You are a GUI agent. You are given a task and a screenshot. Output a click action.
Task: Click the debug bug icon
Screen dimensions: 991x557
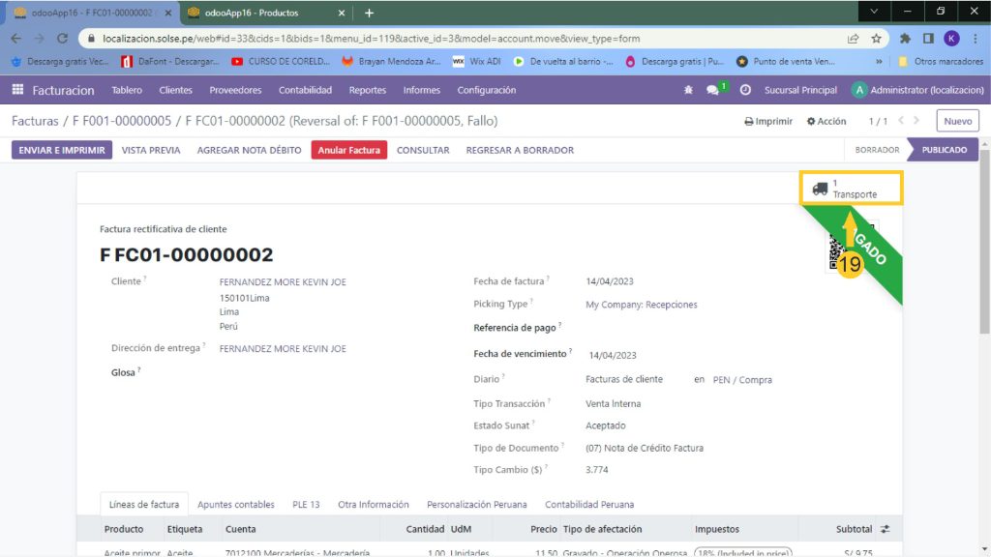pos(688,90)
